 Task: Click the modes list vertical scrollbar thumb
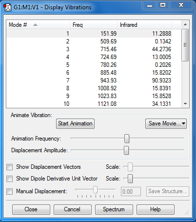click(185, 45)
